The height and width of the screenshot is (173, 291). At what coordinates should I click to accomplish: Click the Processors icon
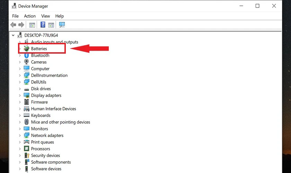click(x=27, y=148)
